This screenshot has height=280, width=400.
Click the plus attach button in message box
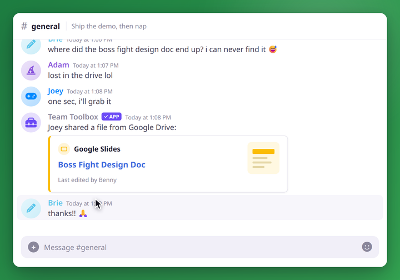coord(33,247)
